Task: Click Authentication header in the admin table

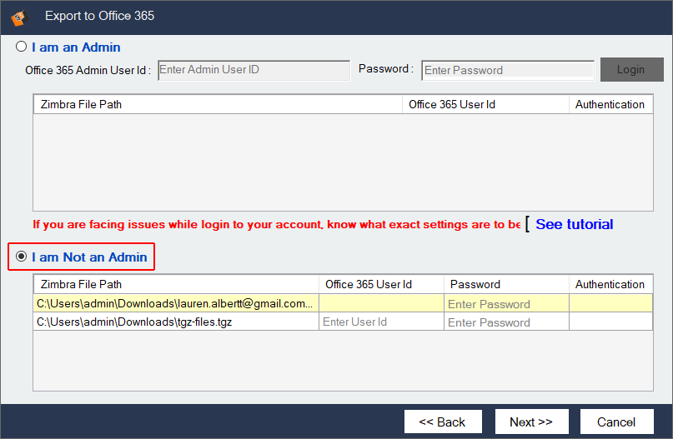Action: (610, 105)
